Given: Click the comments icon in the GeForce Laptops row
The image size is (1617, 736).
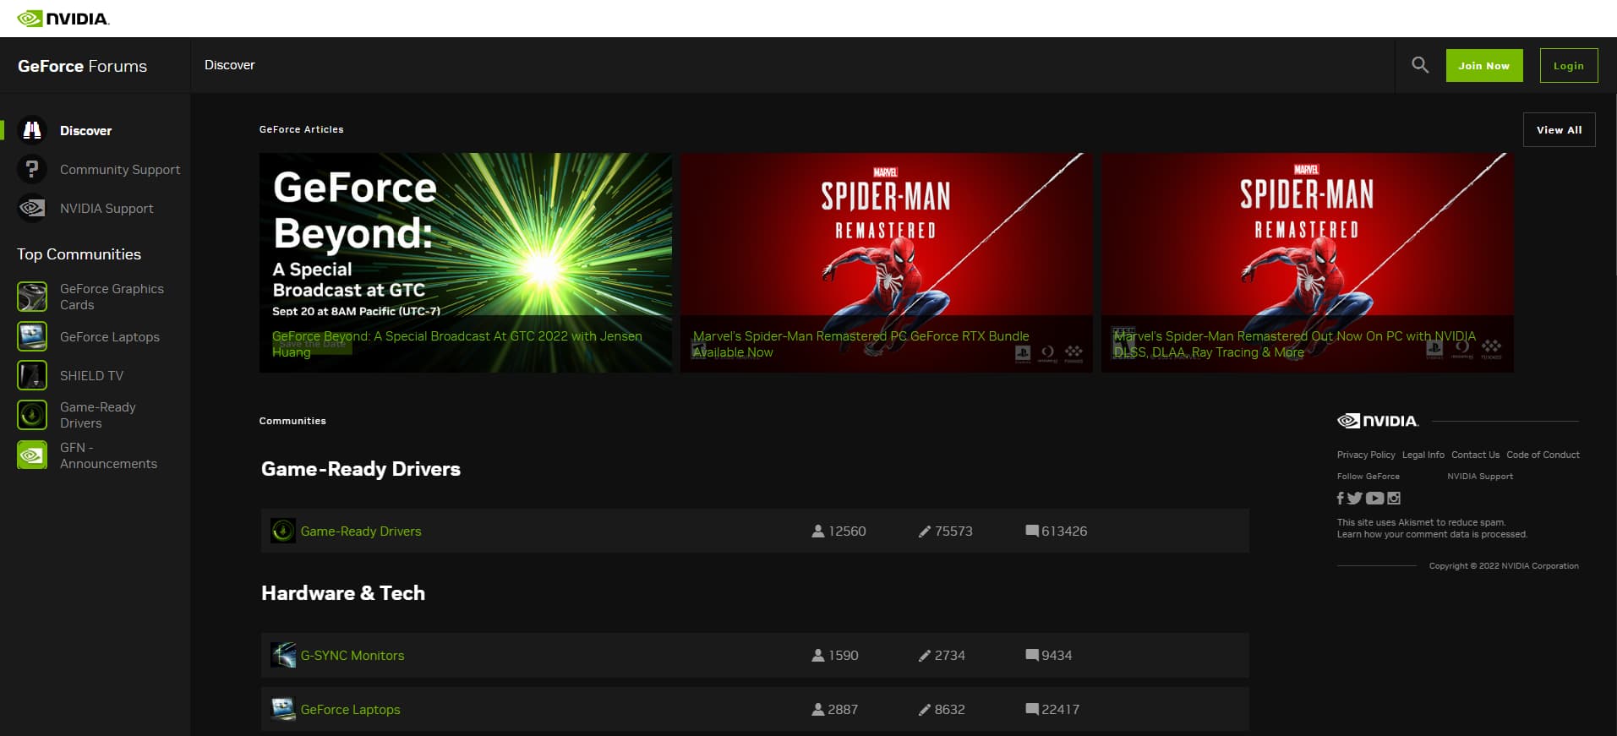Looking at the screenshot, I should [x=1032, y=709].
